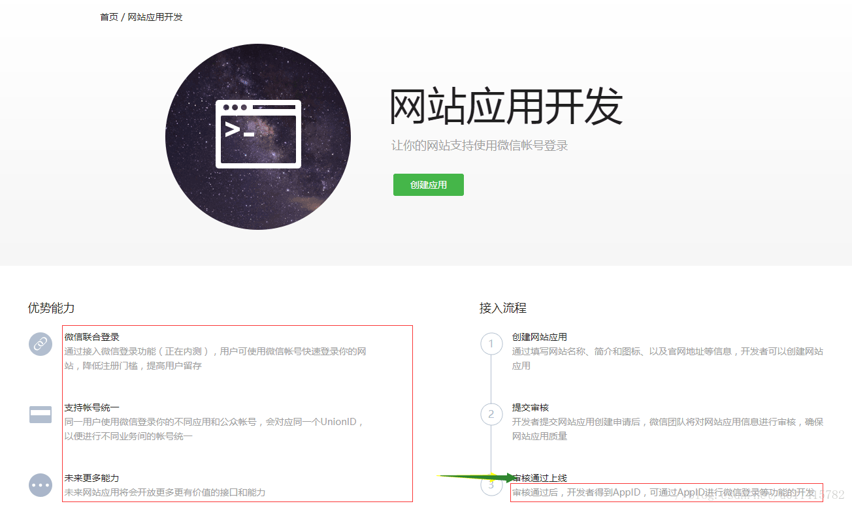
Task: Open the 首页 breadcrumb link
Action: [x=109, y=17]
